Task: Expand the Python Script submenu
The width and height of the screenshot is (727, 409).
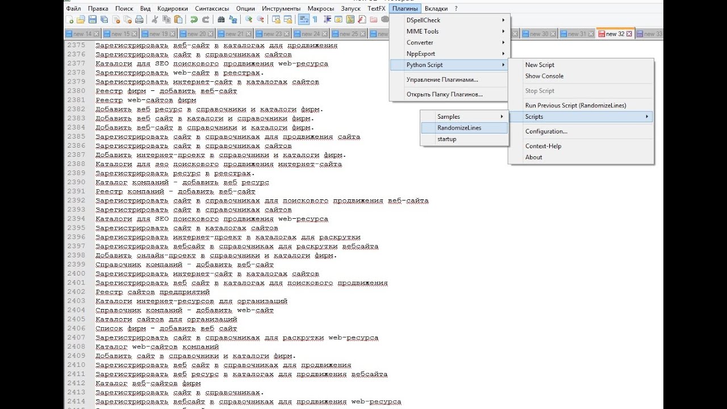Action: (450, 65)
